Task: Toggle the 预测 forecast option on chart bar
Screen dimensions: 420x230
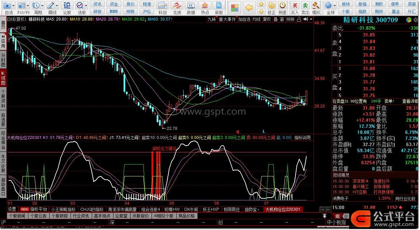Action: click(x=290, y=19)
